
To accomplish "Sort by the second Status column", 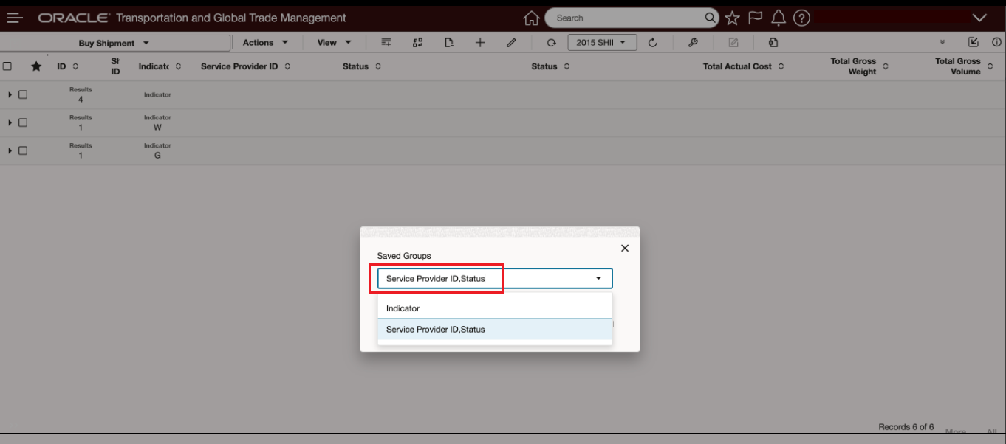I will click(x=567, y=66).
